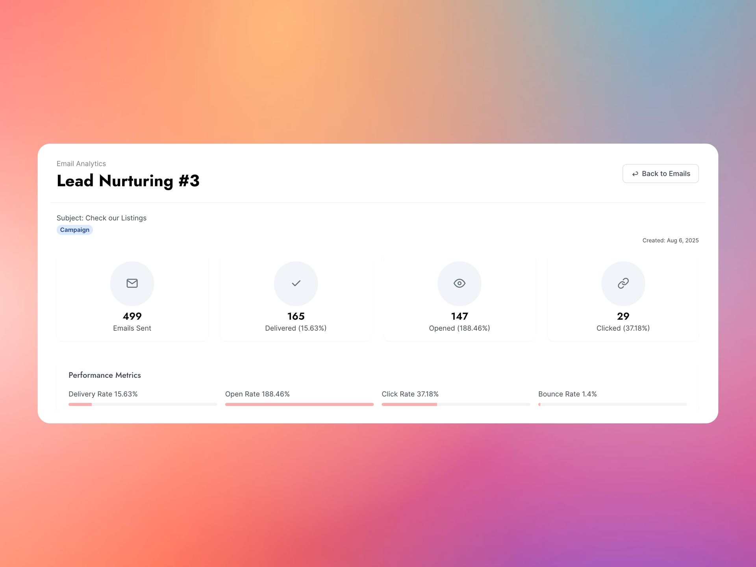Click the Delivery Rate progress bar
Screen dimensions: 756x567
point(143,404)
